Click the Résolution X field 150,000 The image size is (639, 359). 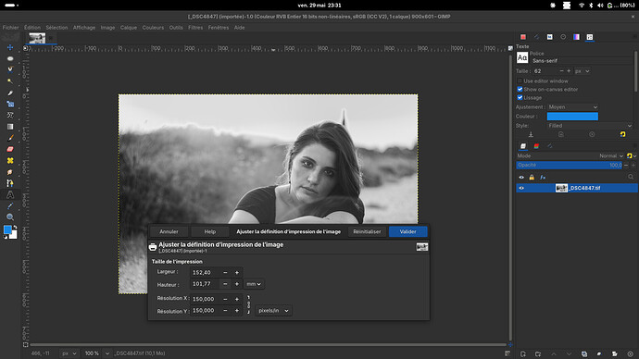(206, 299)
